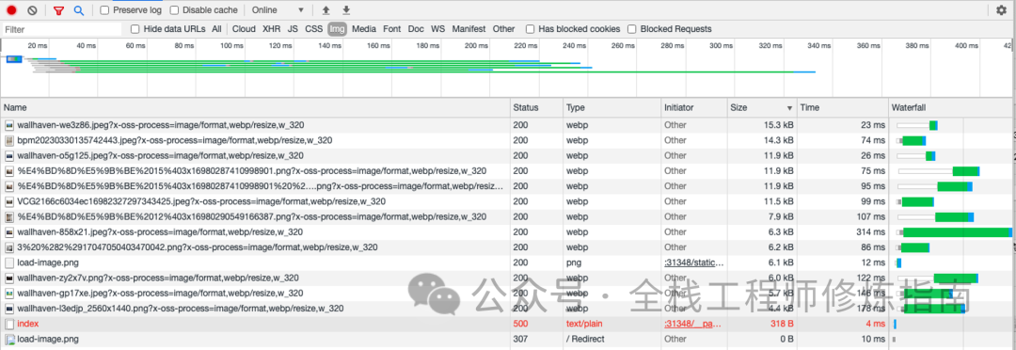Click thumbnail icon of wallhaven-we3z86.jpeg
The image size is (1016, 350).
pos(9,125)
